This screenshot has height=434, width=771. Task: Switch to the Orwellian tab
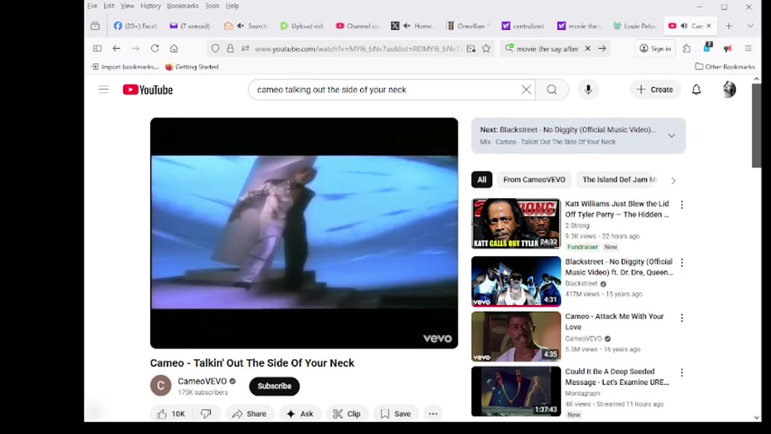pyautogui.click(x=468, y=26)
